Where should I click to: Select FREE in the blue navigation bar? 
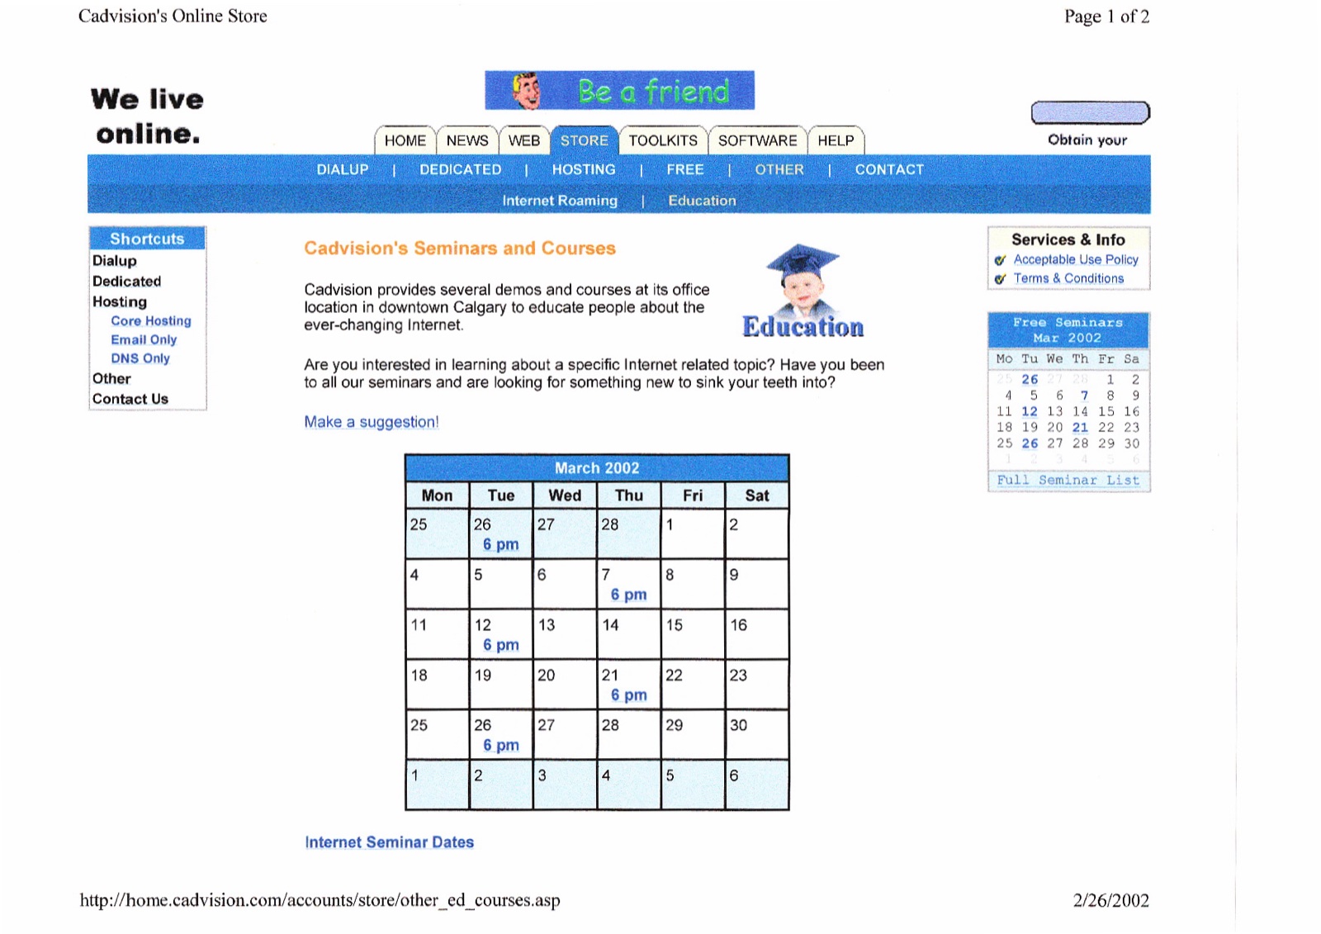[x=685, y=169]
